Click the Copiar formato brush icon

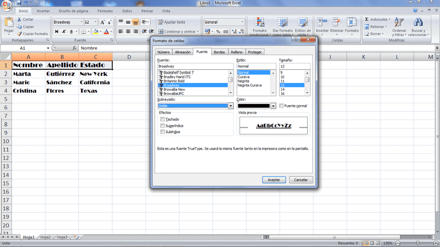click(x=19, y=34)
